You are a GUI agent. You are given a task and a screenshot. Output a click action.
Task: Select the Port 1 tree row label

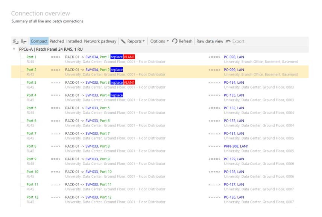31,57
